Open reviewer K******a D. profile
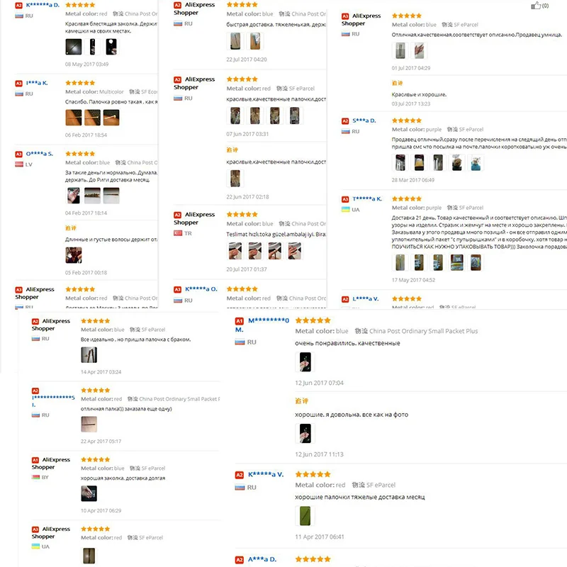Screen dimensions: 567x567 click(43, 5)
